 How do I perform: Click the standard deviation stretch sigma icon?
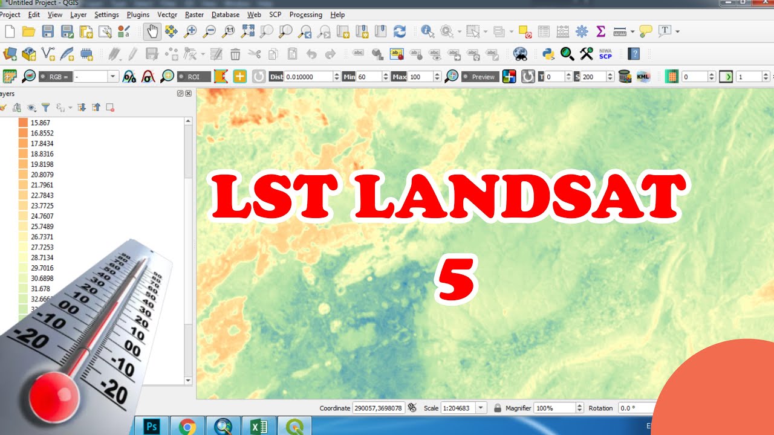148,77
